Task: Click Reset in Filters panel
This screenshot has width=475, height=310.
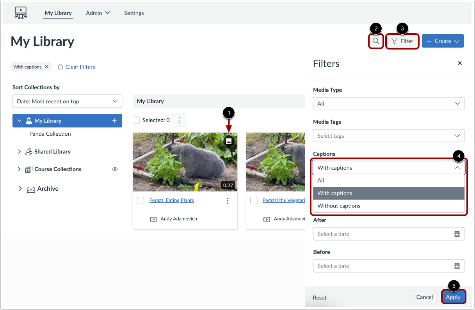Action: tap(320, 298)
